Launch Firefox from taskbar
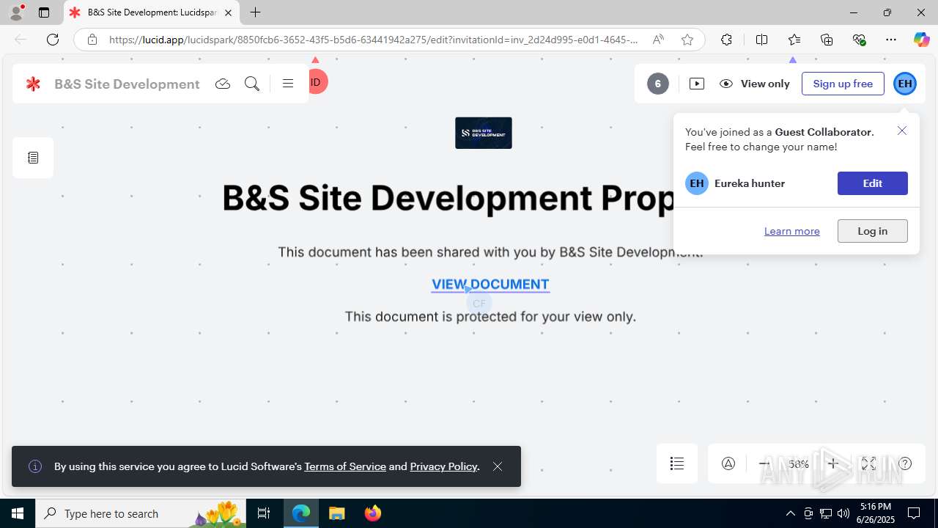 coord(373,513)
